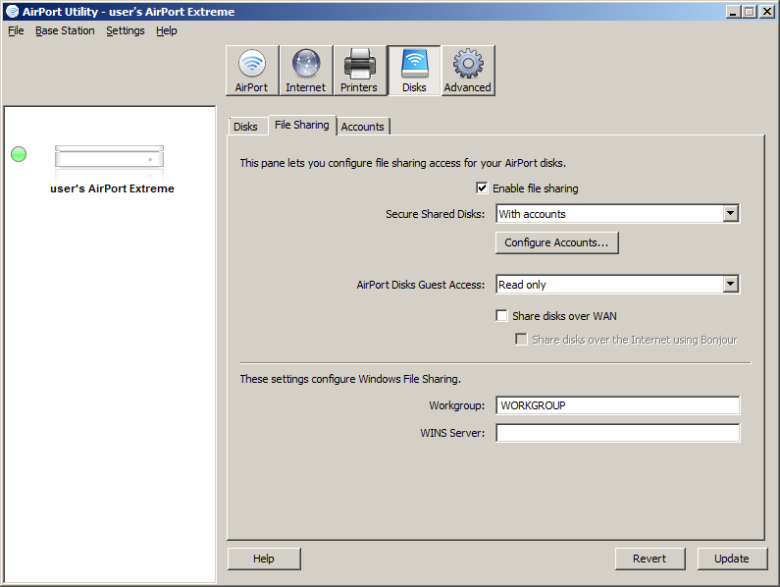780x587 pixels.
Task: Click the green status indicator light
Action: tap(19, 154)
